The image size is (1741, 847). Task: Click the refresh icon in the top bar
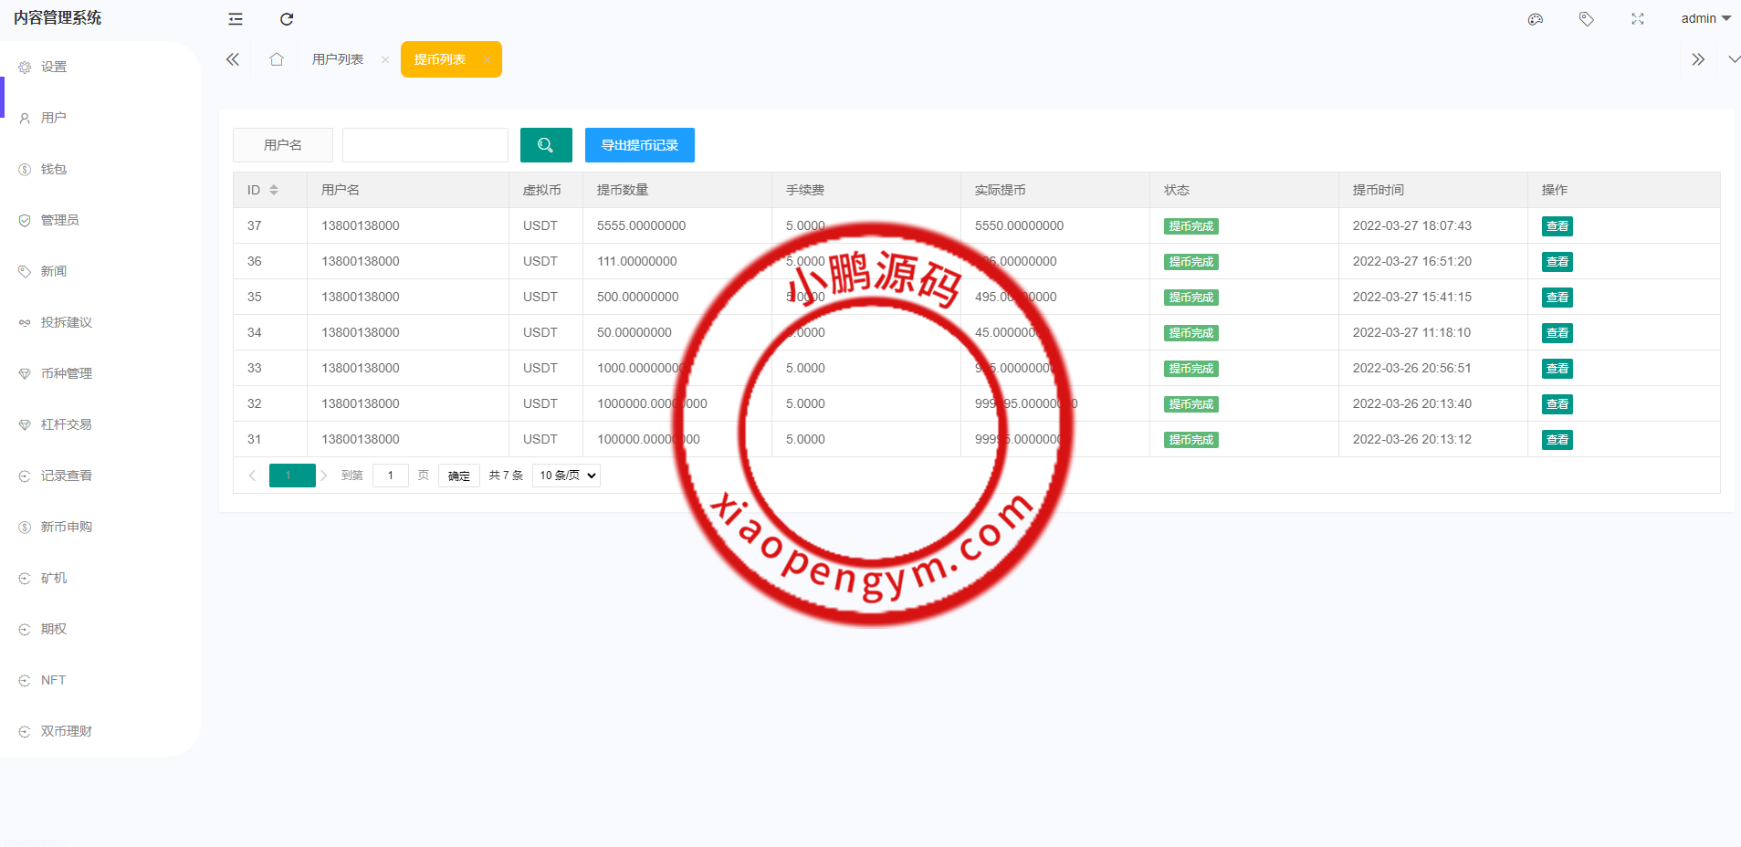[x=287, y=19]
